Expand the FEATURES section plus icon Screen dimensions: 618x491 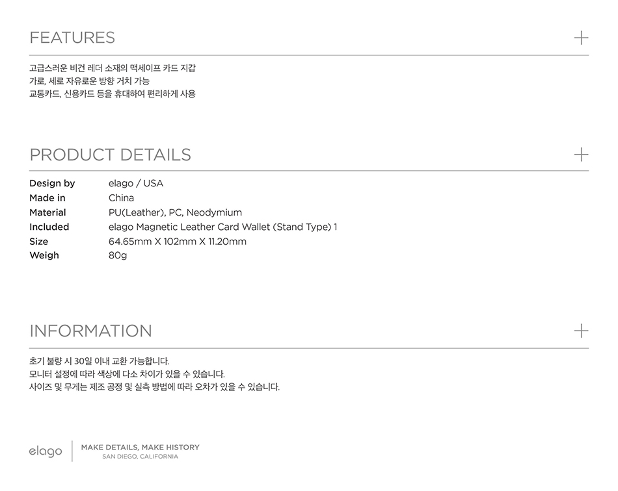581,38
